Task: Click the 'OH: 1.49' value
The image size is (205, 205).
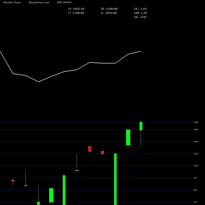Action: [x=141, y=13]
